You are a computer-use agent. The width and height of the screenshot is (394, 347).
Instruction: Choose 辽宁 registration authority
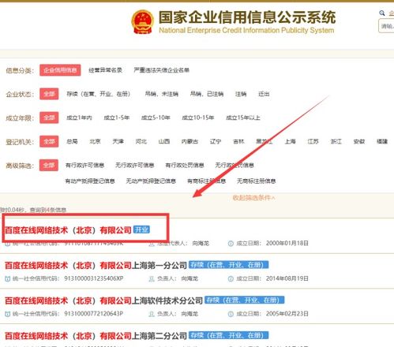pos(216,141)
